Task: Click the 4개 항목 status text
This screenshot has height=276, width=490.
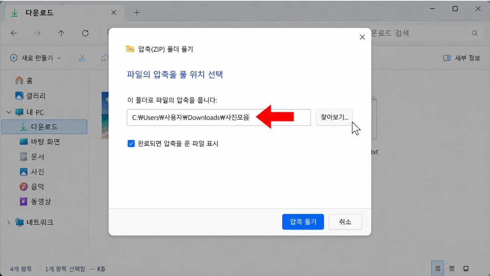Action: (x=21, y=269)
